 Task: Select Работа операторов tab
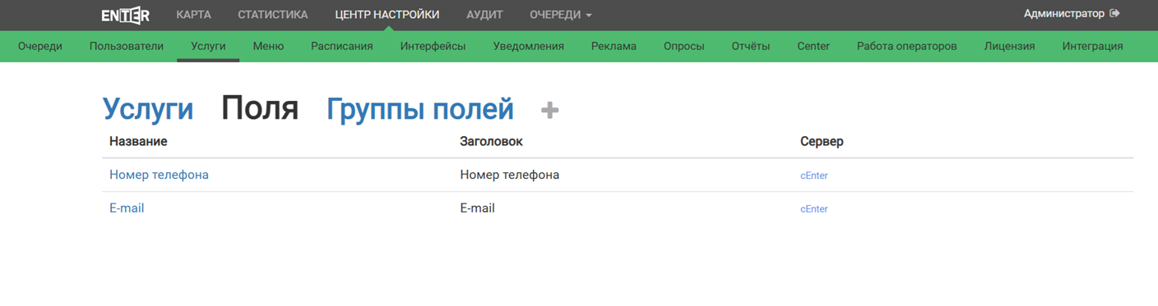(907, 46)
